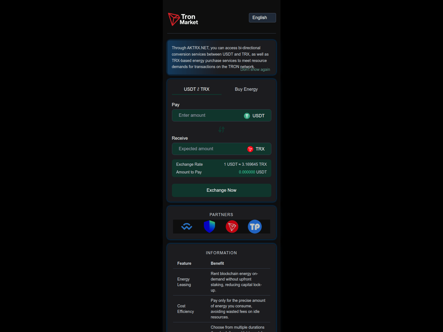443x332 pixels.
Task: Open the Buy Energy tab
Action: pyautogui.click(x=246, y=89)
